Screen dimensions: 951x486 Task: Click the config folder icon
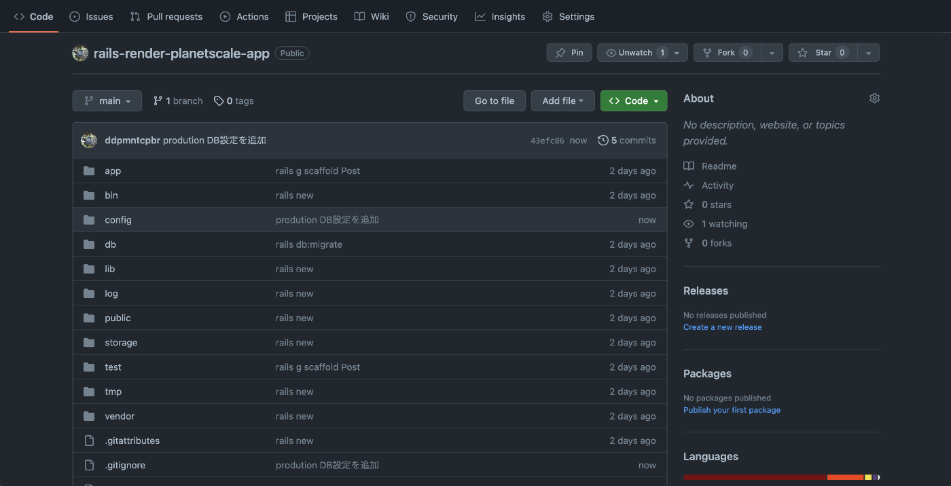coord(89,220)
